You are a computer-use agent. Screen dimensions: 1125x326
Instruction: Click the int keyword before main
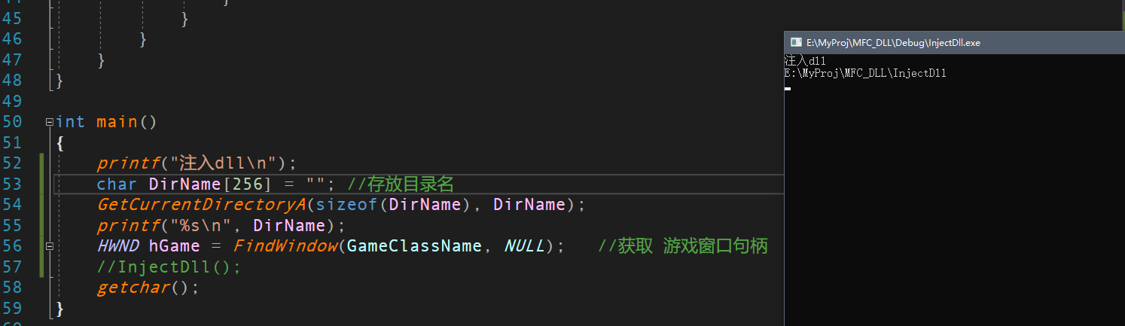click(x=70, y=122)
